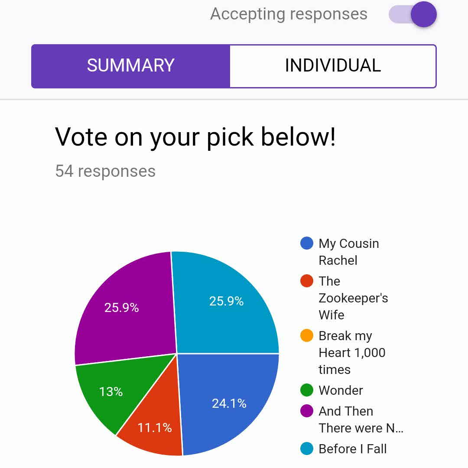Click the red Zookeeper's Wife legend dot
468x468 pixels.
pos(307,281)
